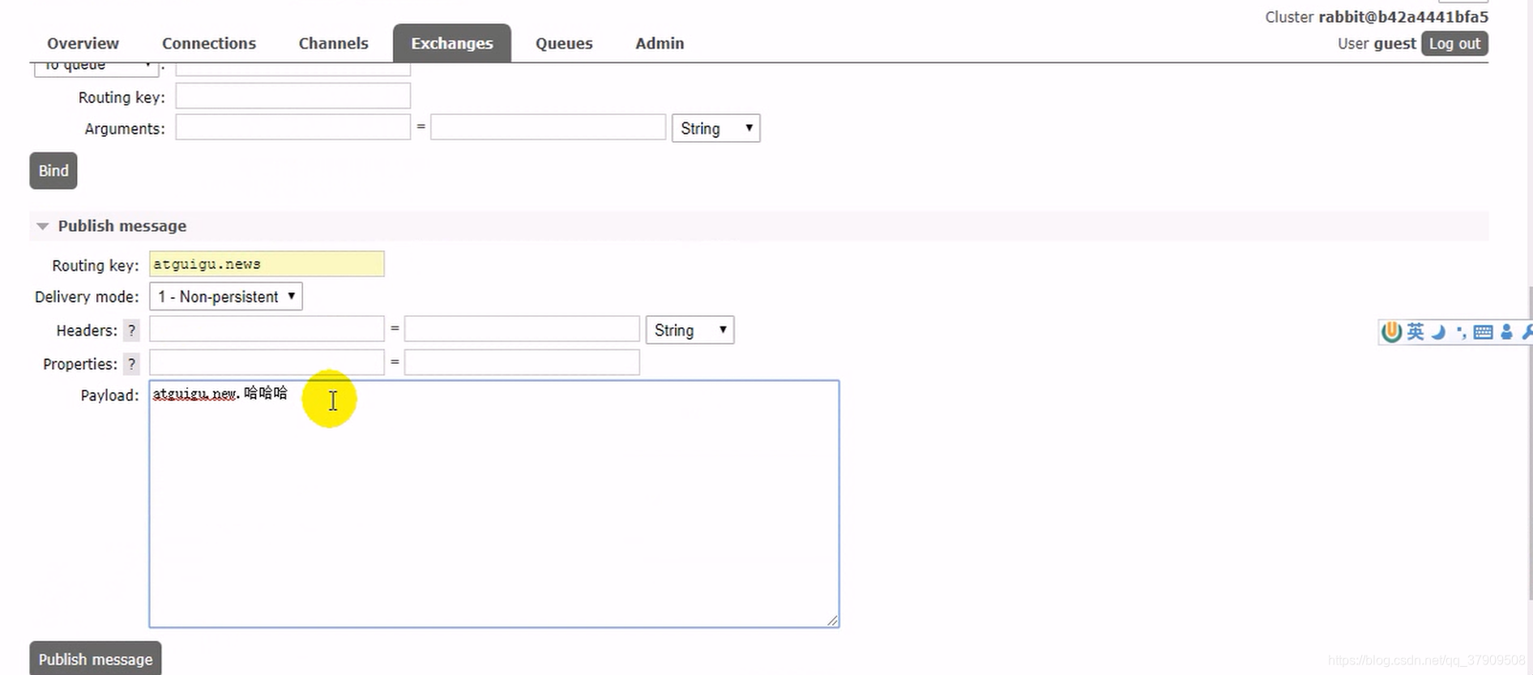Viewport: 1533px width, 675px height.
Task: Switch to the Channels tab
Action: [333, 43]
